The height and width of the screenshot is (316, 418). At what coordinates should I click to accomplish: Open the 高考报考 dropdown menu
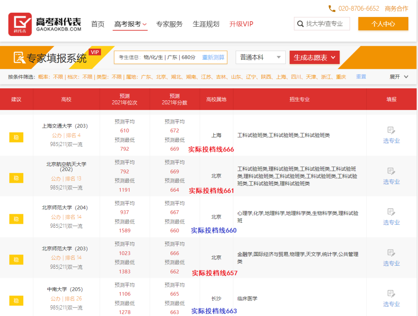(x=130, y=24)
